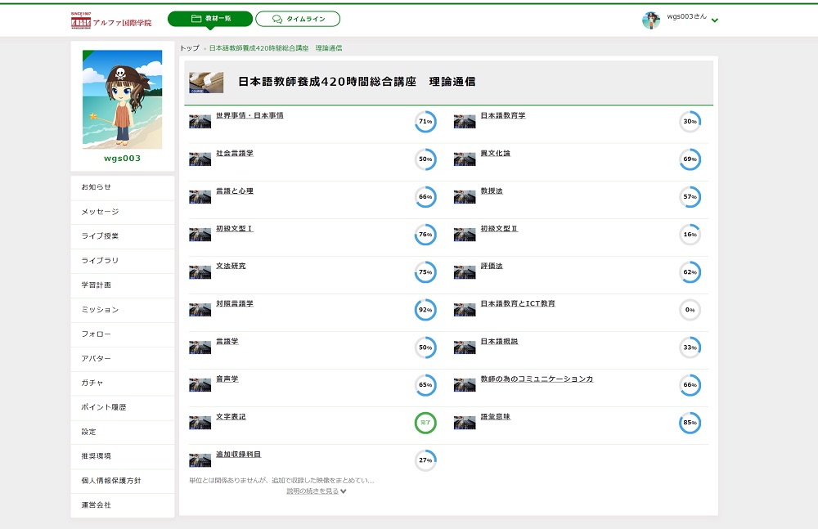Viewport: 818px width, 529px height.
Task: Open the 対照言語学 course link
Action: (x=234, y=303)
